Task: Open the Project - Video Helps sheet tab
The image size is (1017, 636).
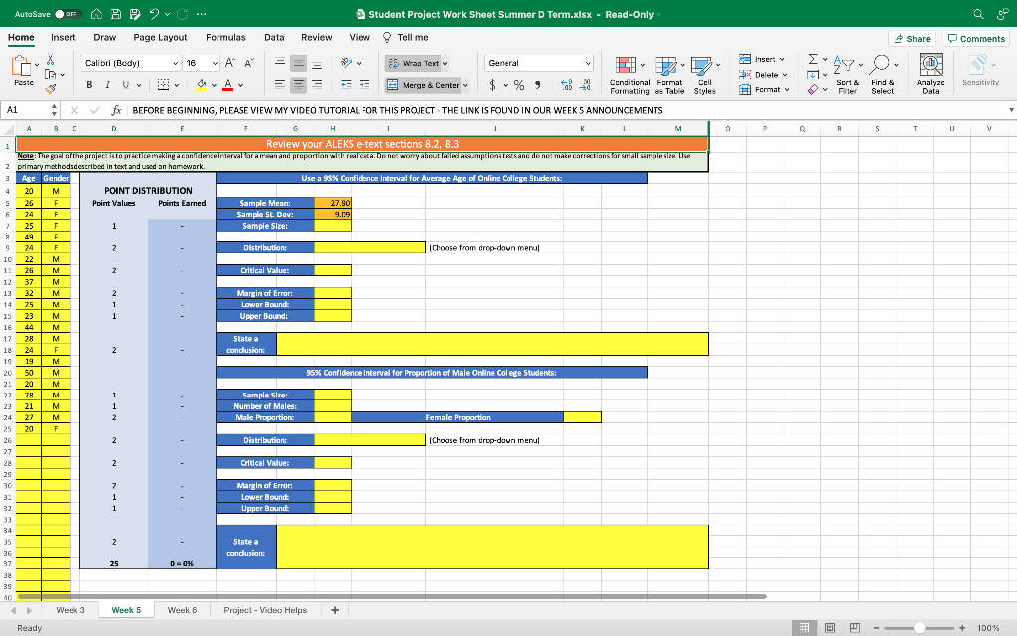Action: click(x=265, y=610)
